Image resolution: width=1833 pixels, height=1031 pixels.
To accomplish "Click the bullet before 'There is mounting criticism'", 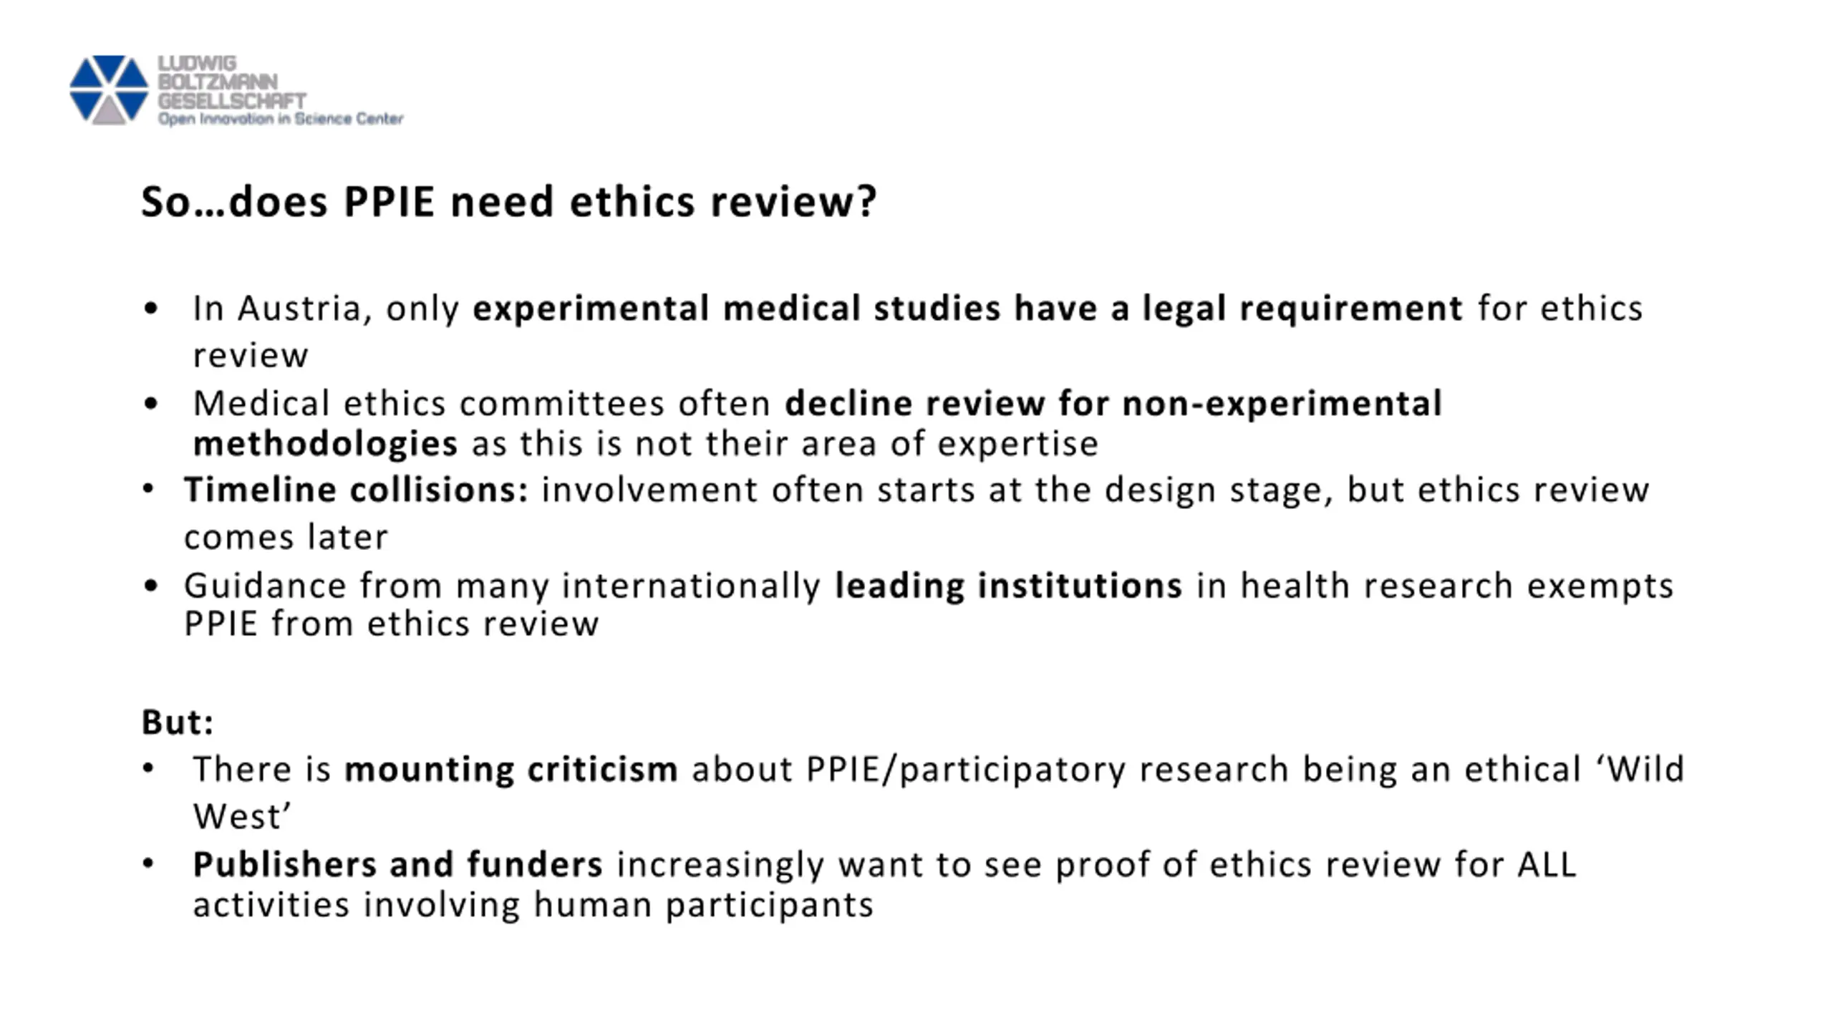I will (148, 769).
